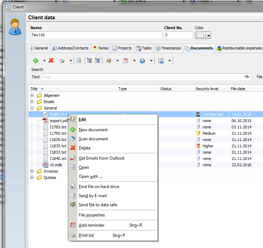Click the calendar icon in the toolbar
Viewport: 263px width, 248px height.
pyautogui.click(x=126, y=61)
